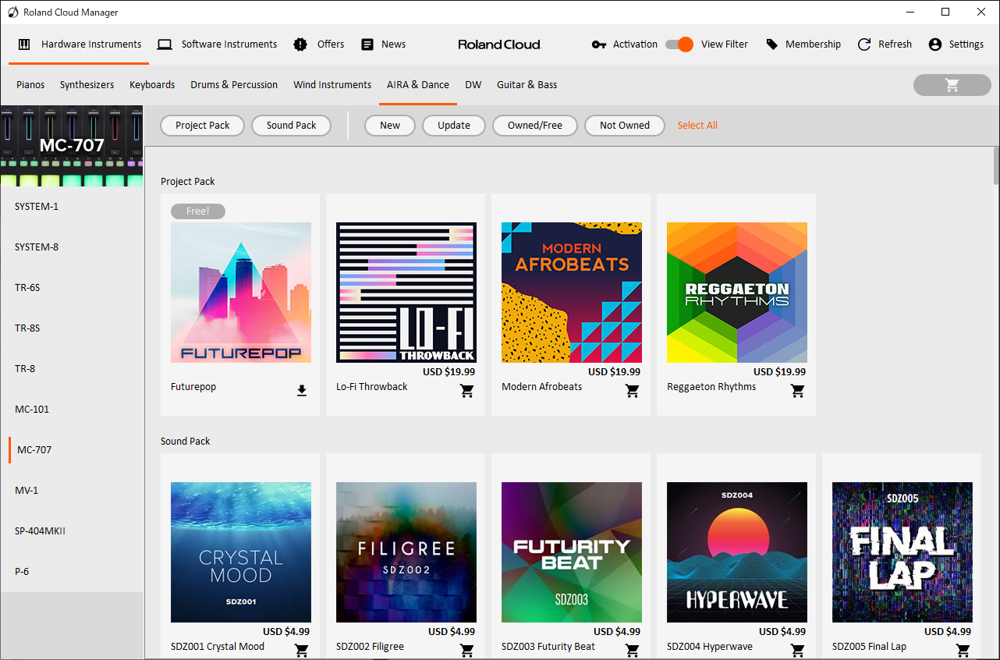
Task: Switch to Pianos category tab
Action: point(30,85)
